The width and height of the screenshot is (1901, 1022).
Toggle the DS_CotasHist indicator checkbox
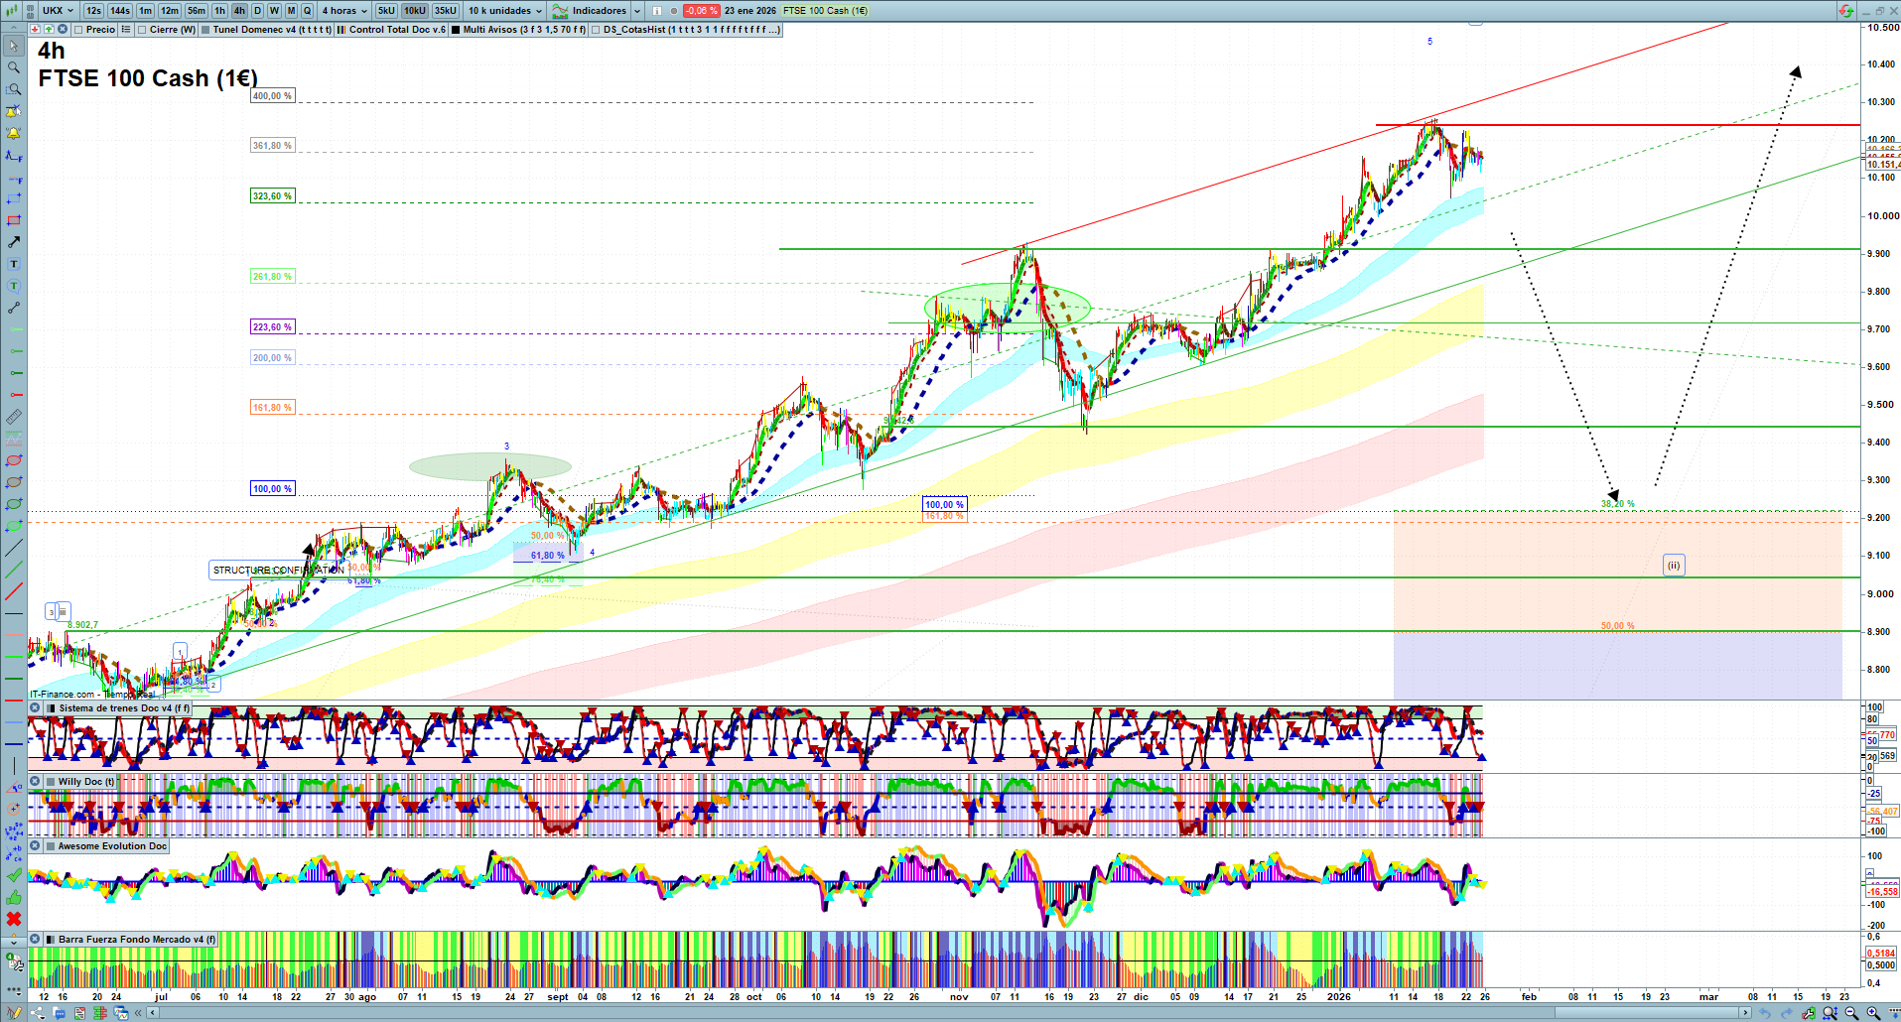(x=596, y=30)
